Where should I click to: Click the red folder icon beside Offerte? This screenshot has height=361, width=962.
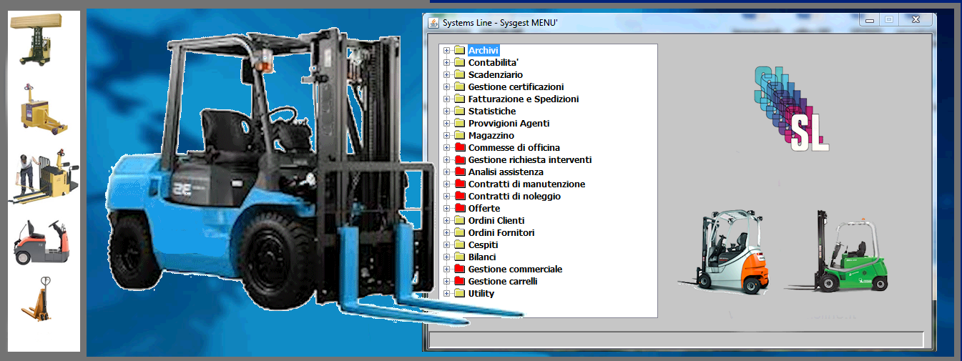tap(459, 209)
